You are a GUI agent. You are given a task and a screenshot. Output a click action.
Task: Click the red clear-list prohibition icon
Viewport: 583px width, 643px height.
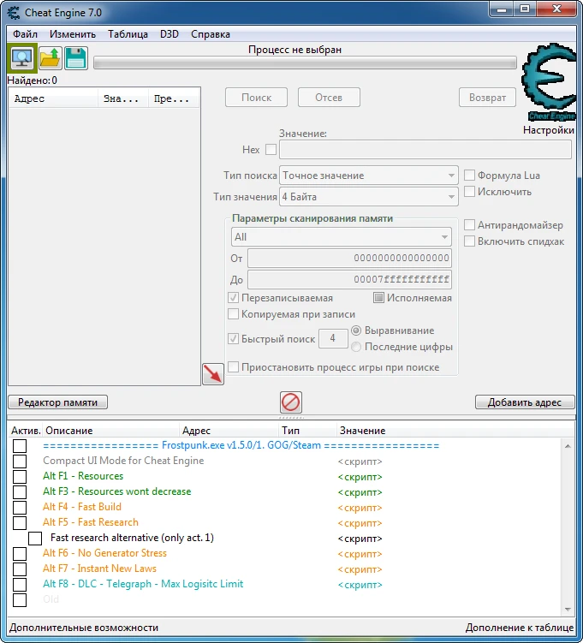291,402
